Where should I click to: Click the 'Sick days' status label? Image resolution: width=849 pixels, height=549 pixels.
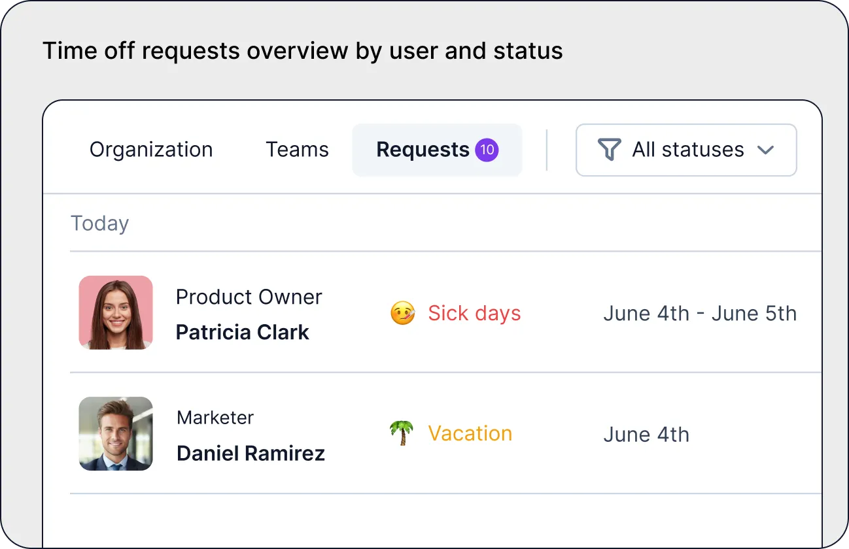[474, 313]
